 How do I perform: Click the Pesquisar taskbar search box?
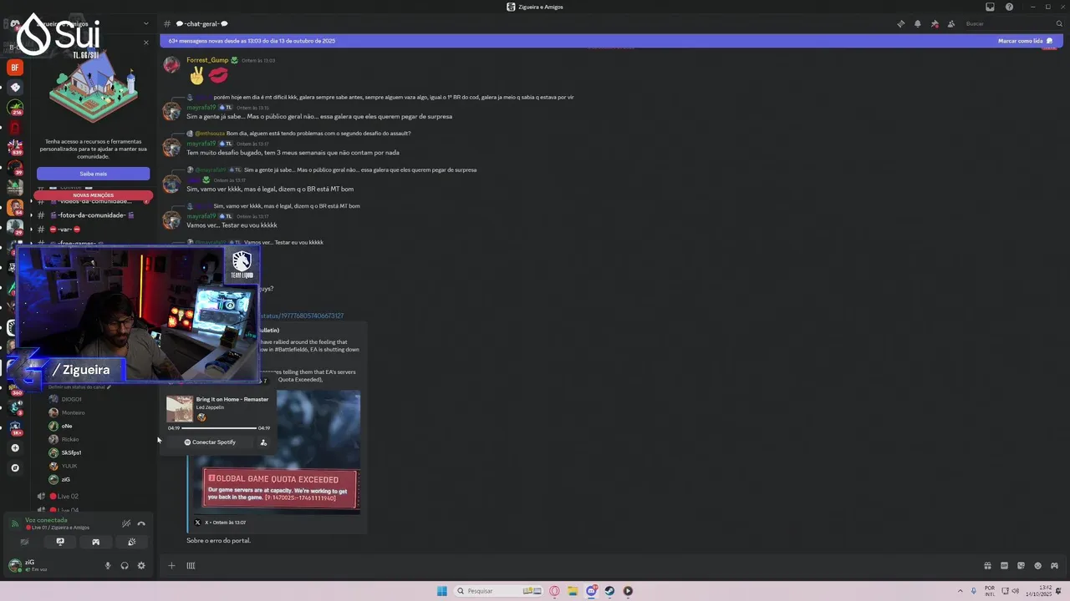(x=499, y=591)
